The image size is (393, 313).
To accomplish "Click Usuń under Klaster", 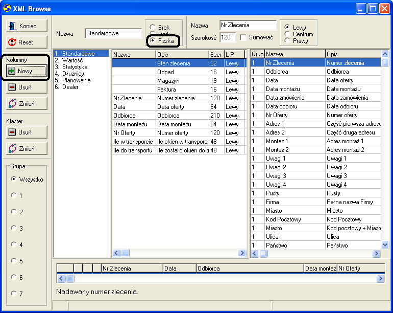I will click(x=27, y=132).
